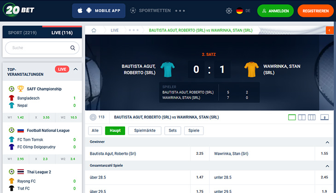Pick W1 2.95 for FC Tom Tomsk
This screenshot has width=336, height=193.
point(16,159)
